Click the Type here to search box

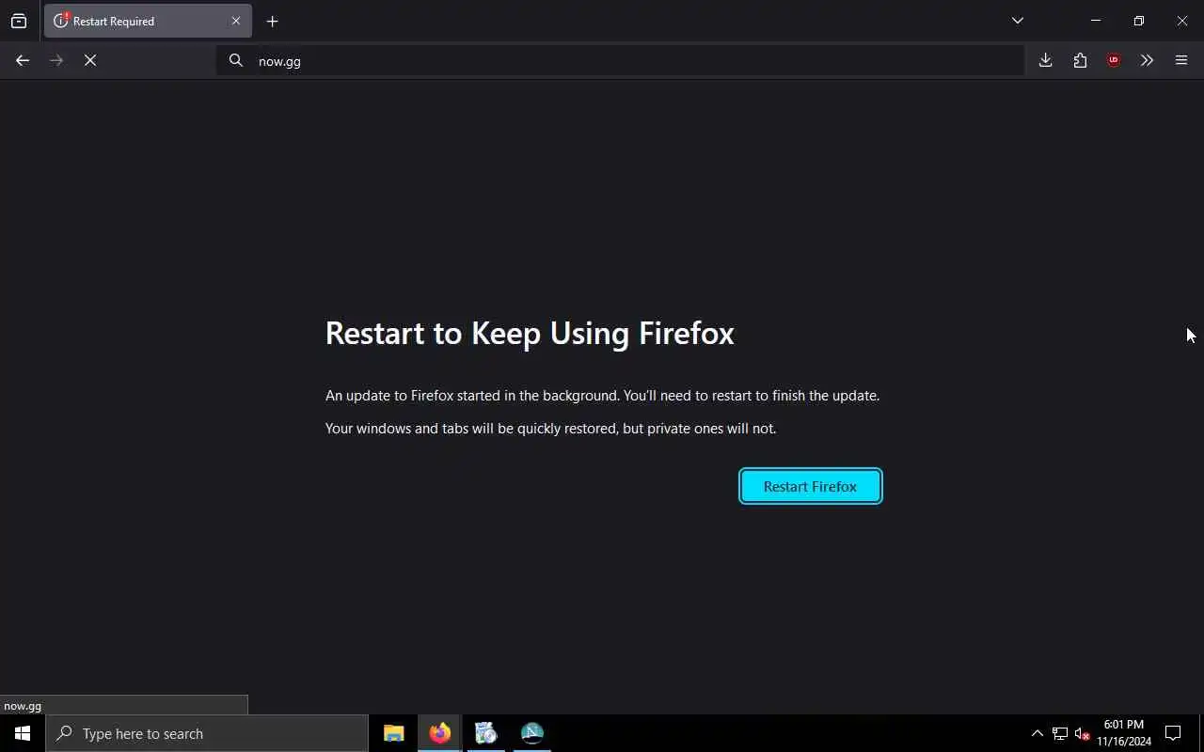coord(207,733)
